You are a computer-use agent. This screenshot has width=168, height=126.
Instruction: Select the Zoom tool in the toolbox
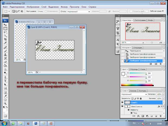5,104
